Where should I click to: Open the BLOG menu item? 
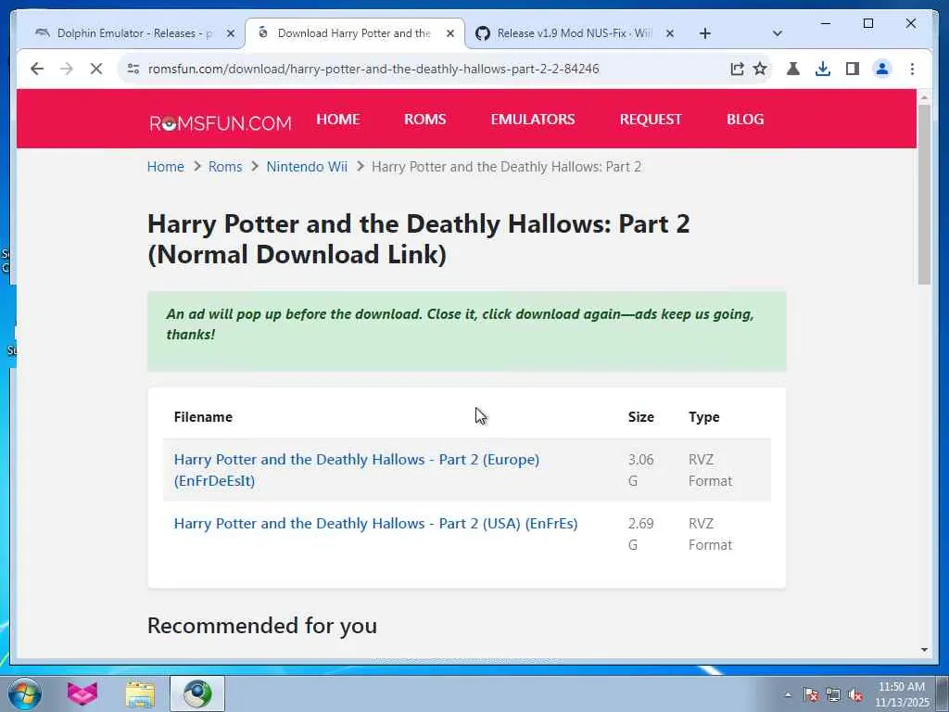coord(745,120)
